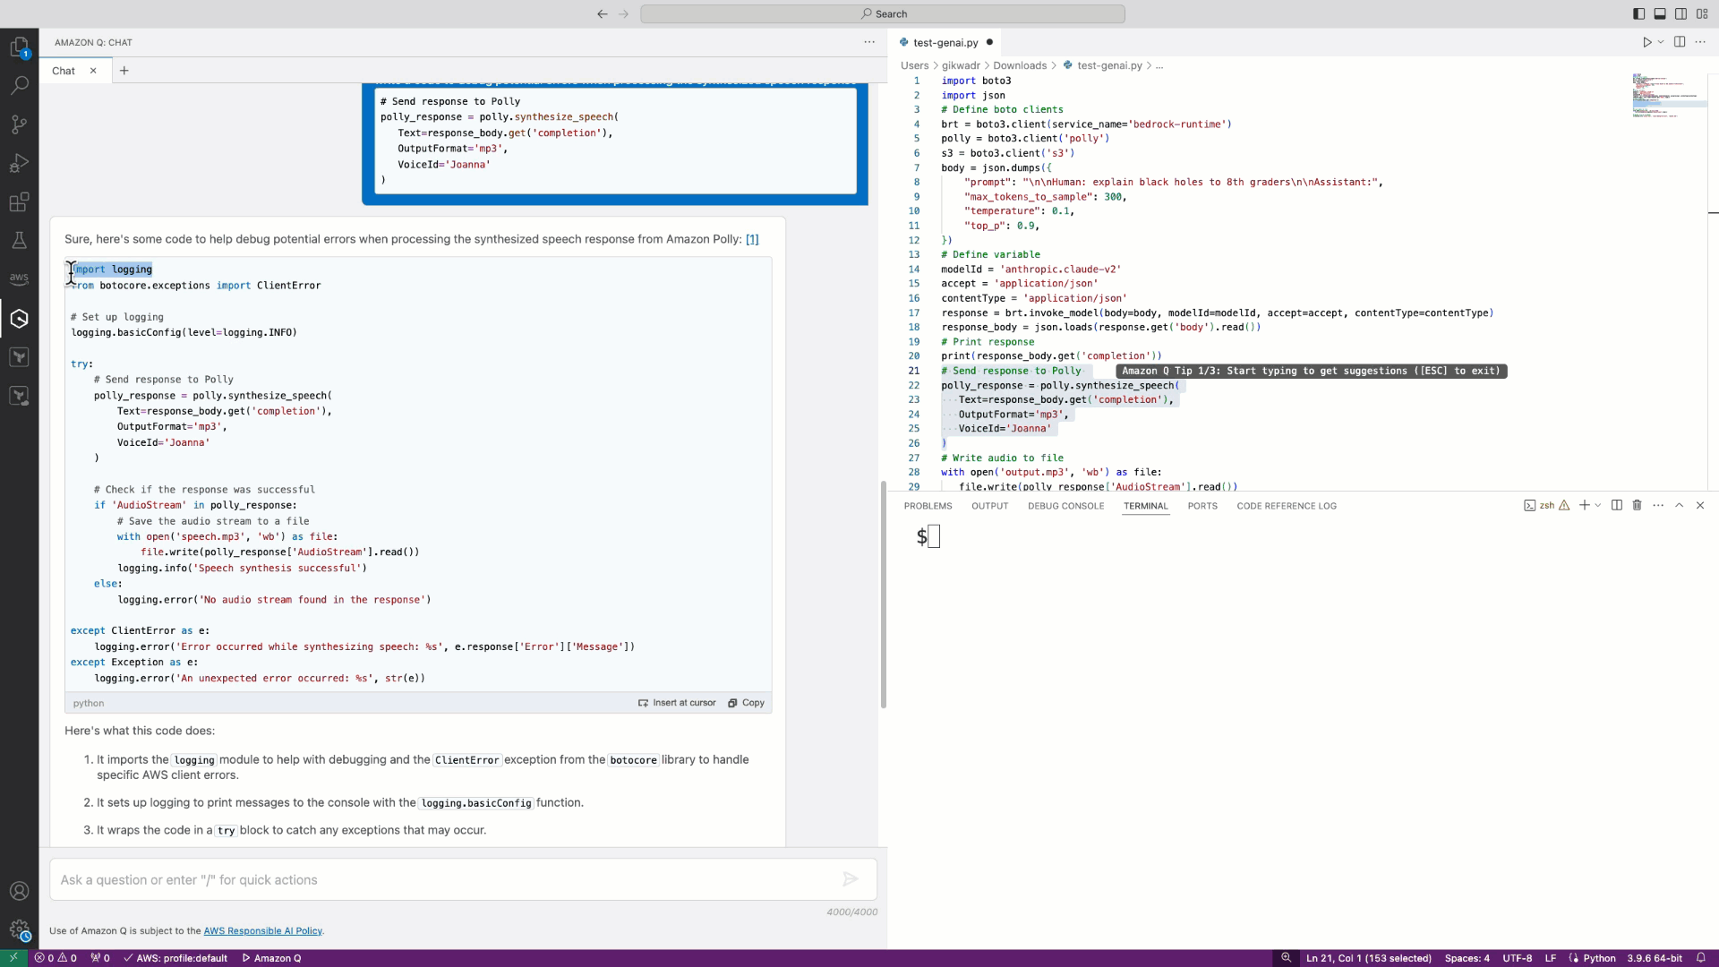The width and height of the screenshot is (1719, 967).
Task: Select the Source Control icon
Action: (20, 124)
